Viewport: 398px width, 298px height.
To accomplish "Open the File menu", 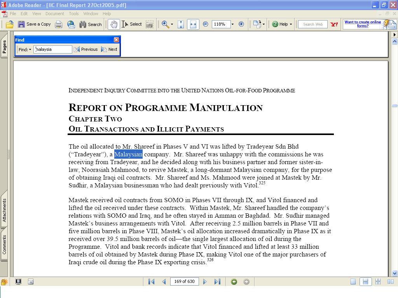I will 13,14.
